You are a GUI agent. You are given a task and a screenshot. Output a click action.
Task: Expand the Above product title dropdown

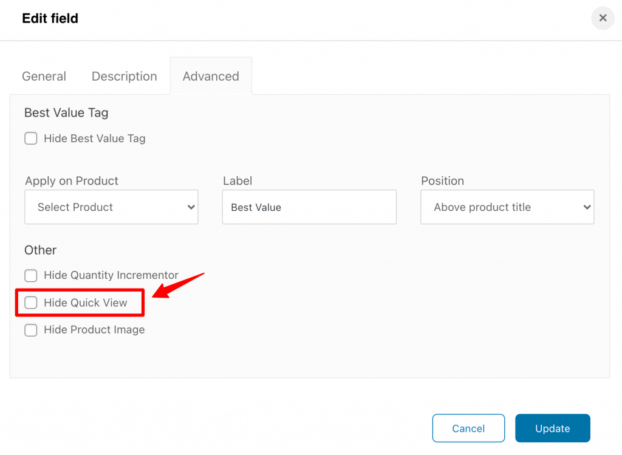(x=507, y=207)
